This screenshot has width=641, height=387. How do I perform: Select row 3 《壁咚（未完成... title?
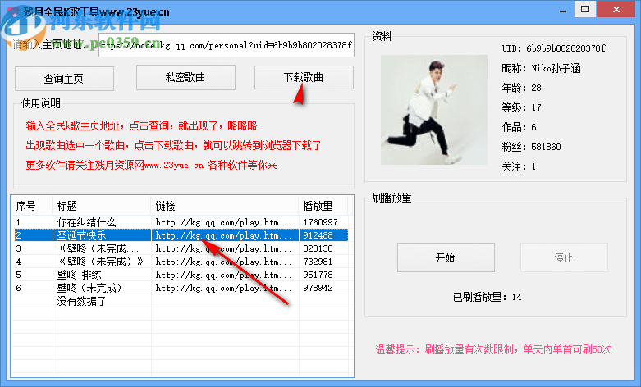coord(98,248)
